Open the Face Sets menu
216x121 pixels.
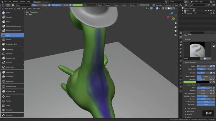pos(36,8)
